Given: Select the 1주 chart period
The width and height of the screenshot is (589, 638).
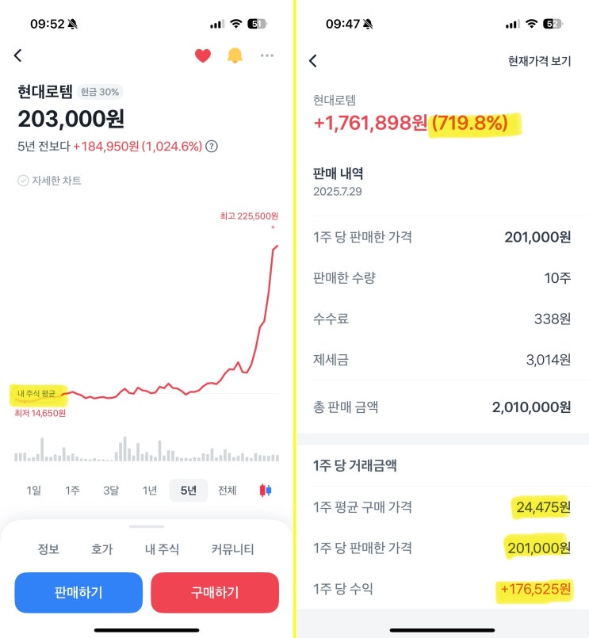Looking at the screenshot, I should click(72, 491).
